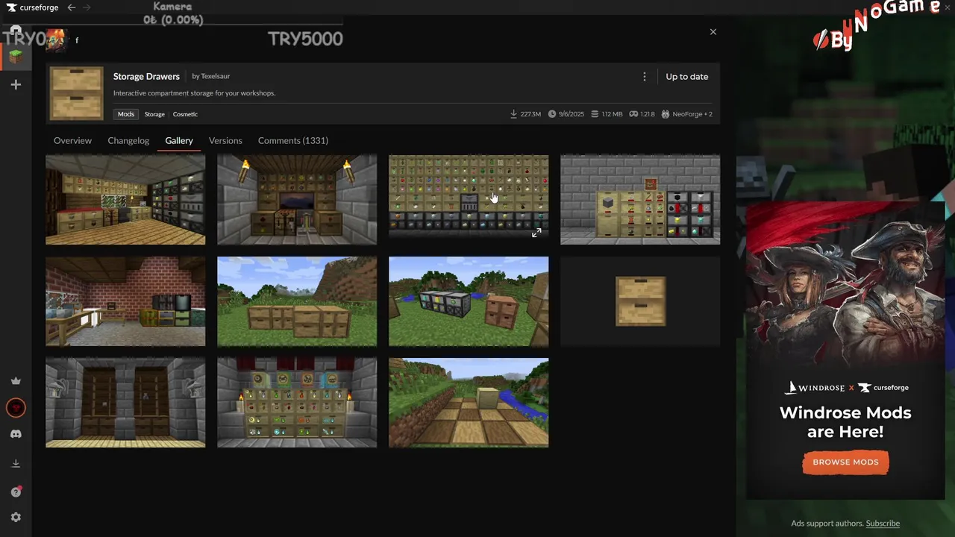Click the Cosmetic category tag

185,114
